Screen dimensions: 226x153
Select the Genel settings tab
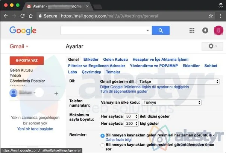click(73, 60)
